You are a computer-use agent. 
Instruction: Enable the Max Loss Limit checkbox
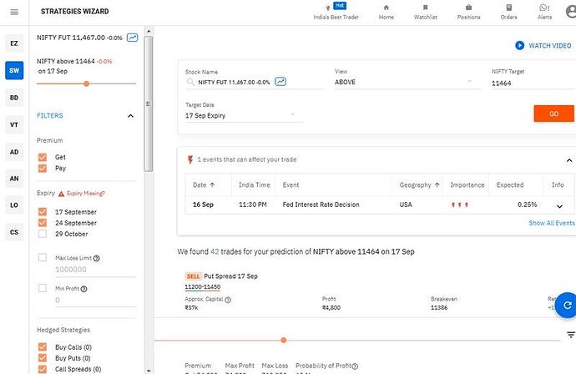pyautogui.click(x=43, y=258)
